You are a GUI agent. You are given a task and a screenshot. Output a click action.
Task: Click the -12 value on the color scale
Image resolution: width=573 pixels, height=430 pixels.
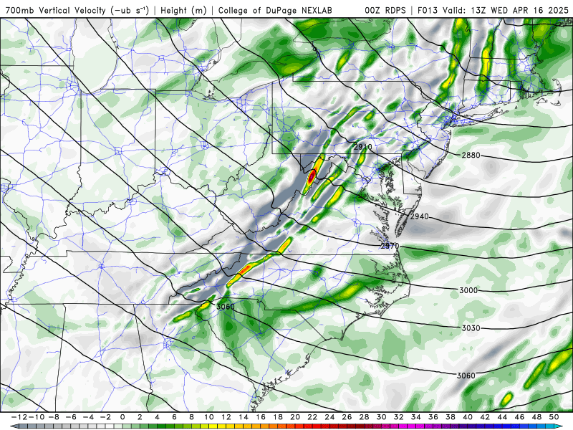(x=19, y=417)
